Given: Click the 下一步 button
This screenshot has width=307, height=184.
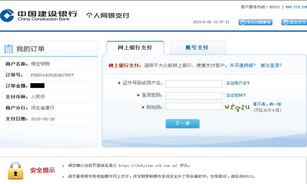Looking at the screenshot, I should tap(183, 124).
